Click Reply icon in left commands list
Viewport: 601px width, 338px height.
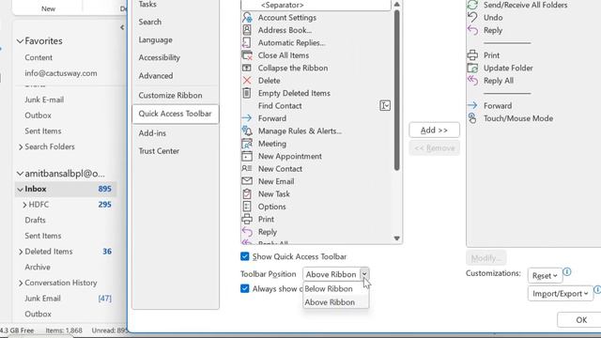click(x=247, y=232)
